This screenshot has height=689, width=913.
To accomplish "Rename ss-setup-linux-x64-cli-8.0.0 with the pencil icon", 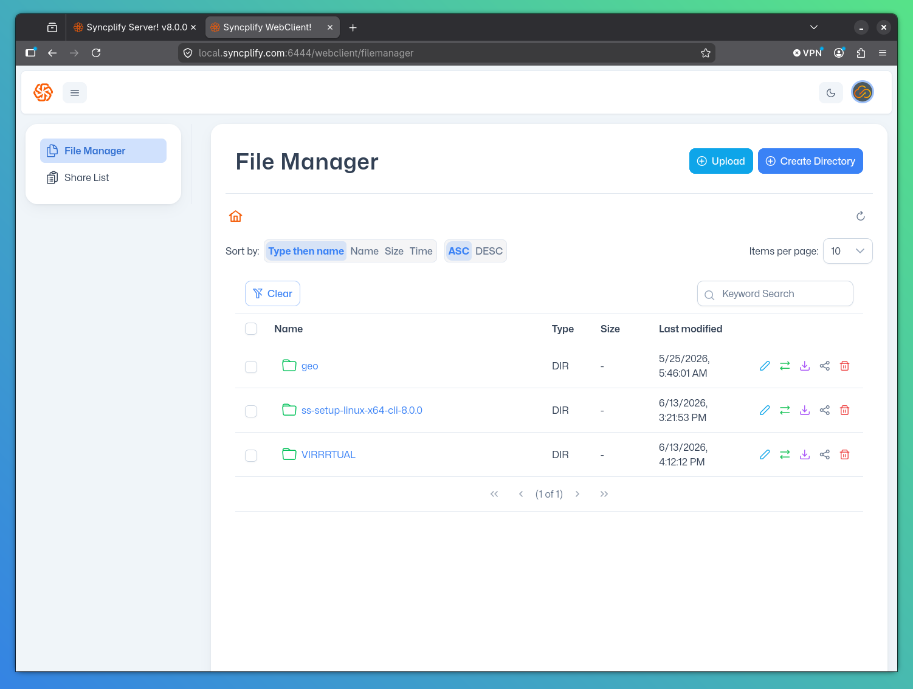I will [x=765, y=410].
